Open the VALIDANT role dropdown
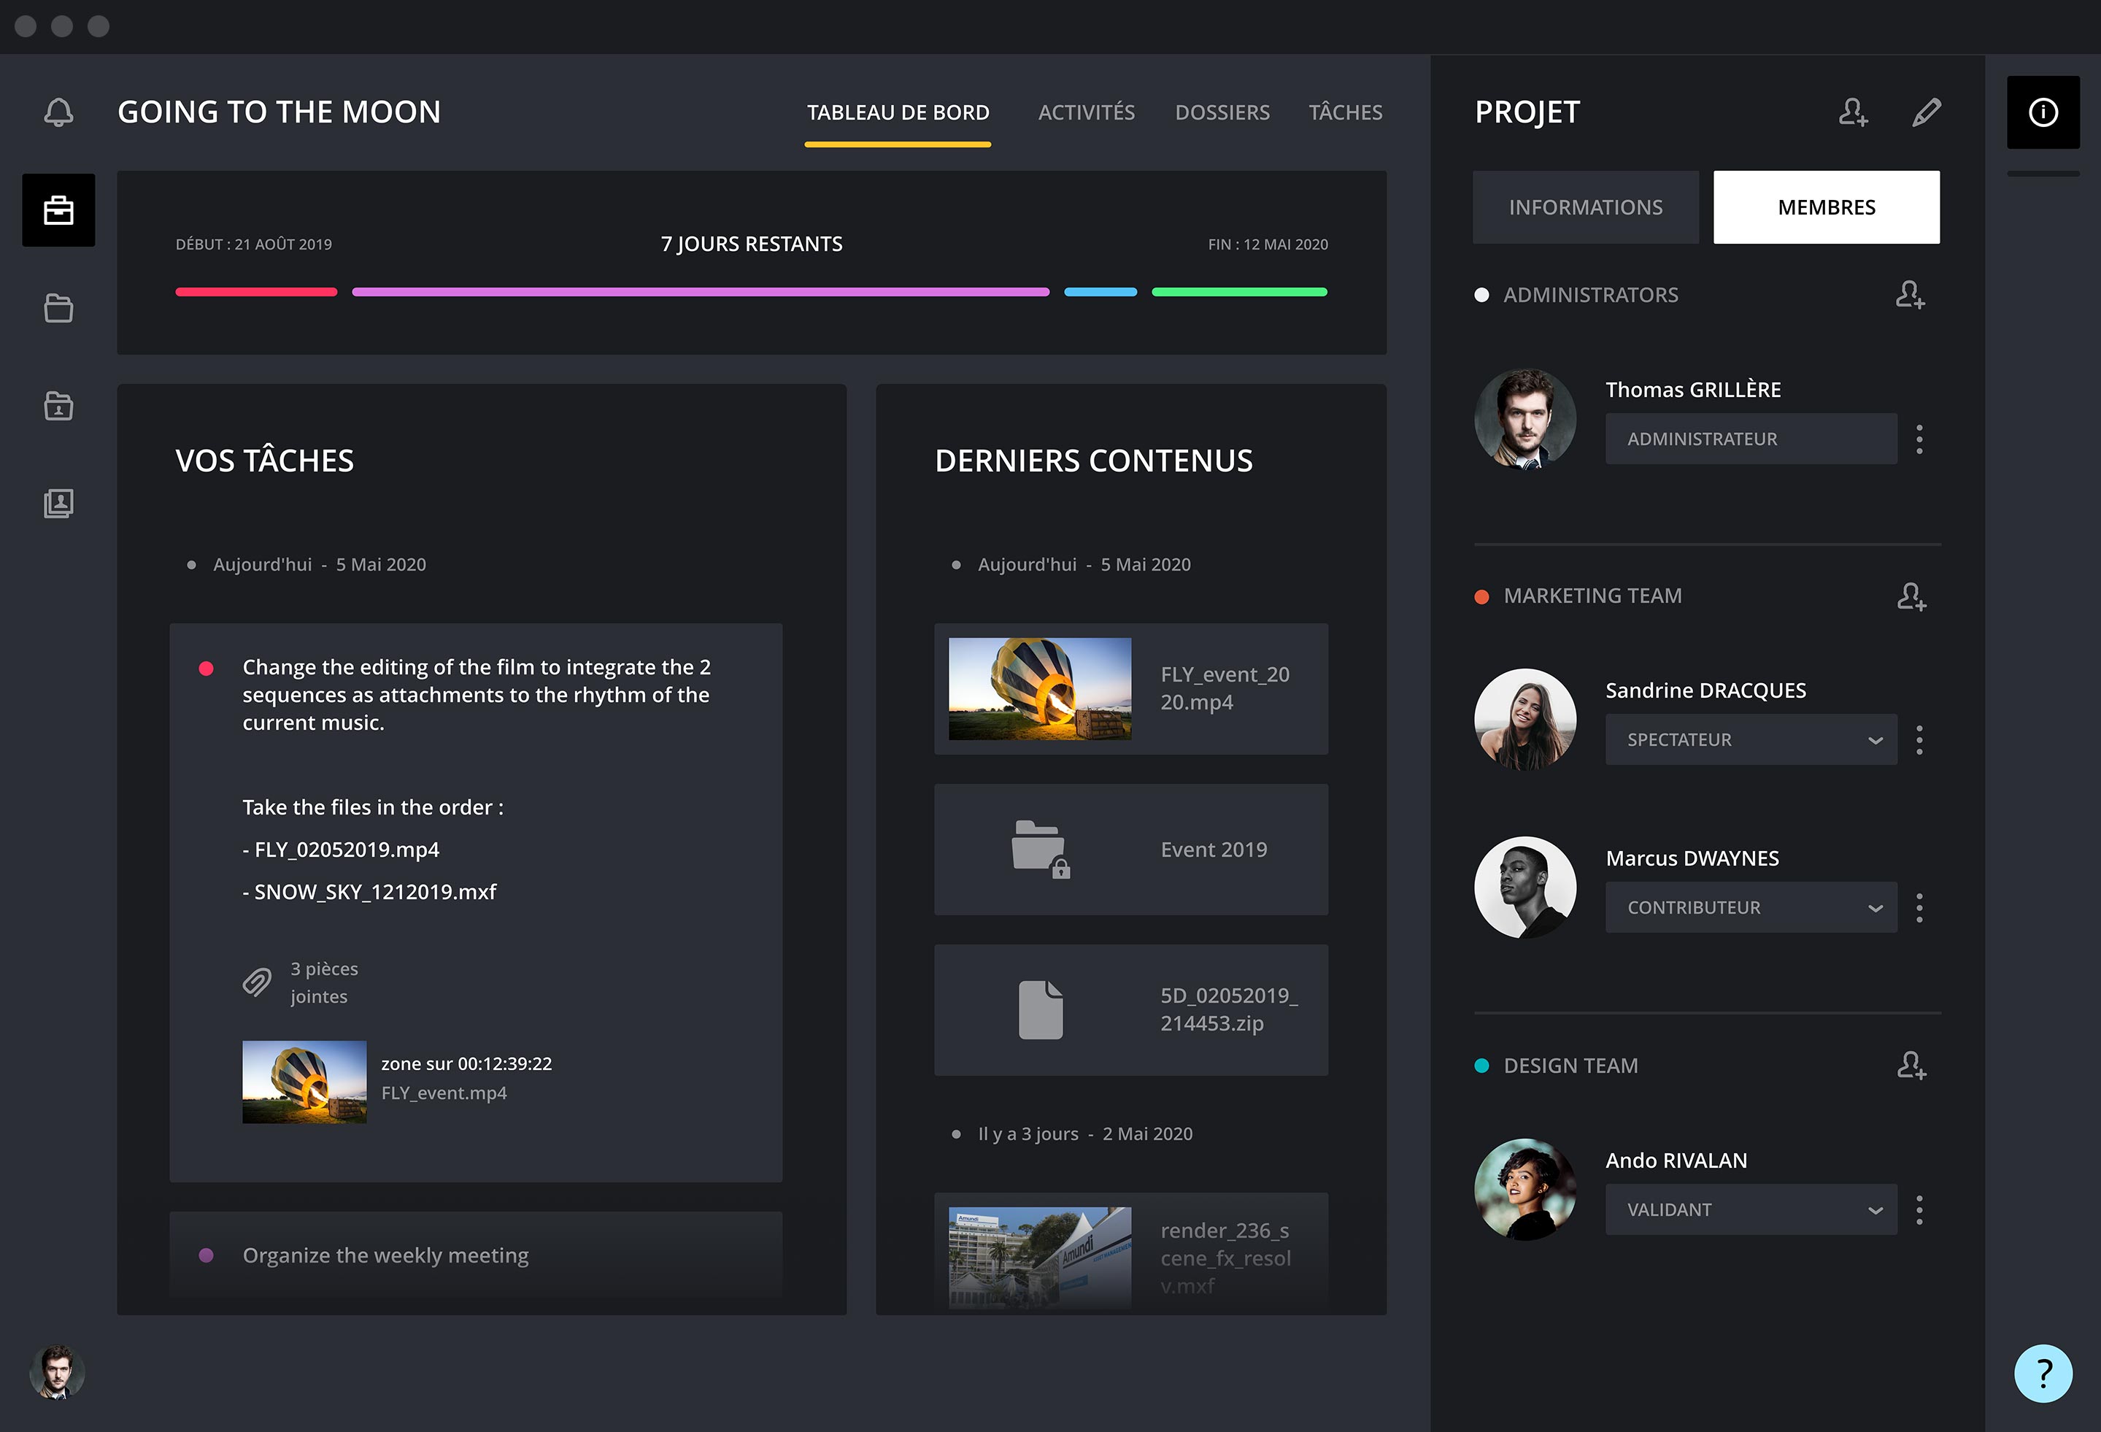This screenshot has width=2101, height=1432. tap(1751, 1209)
